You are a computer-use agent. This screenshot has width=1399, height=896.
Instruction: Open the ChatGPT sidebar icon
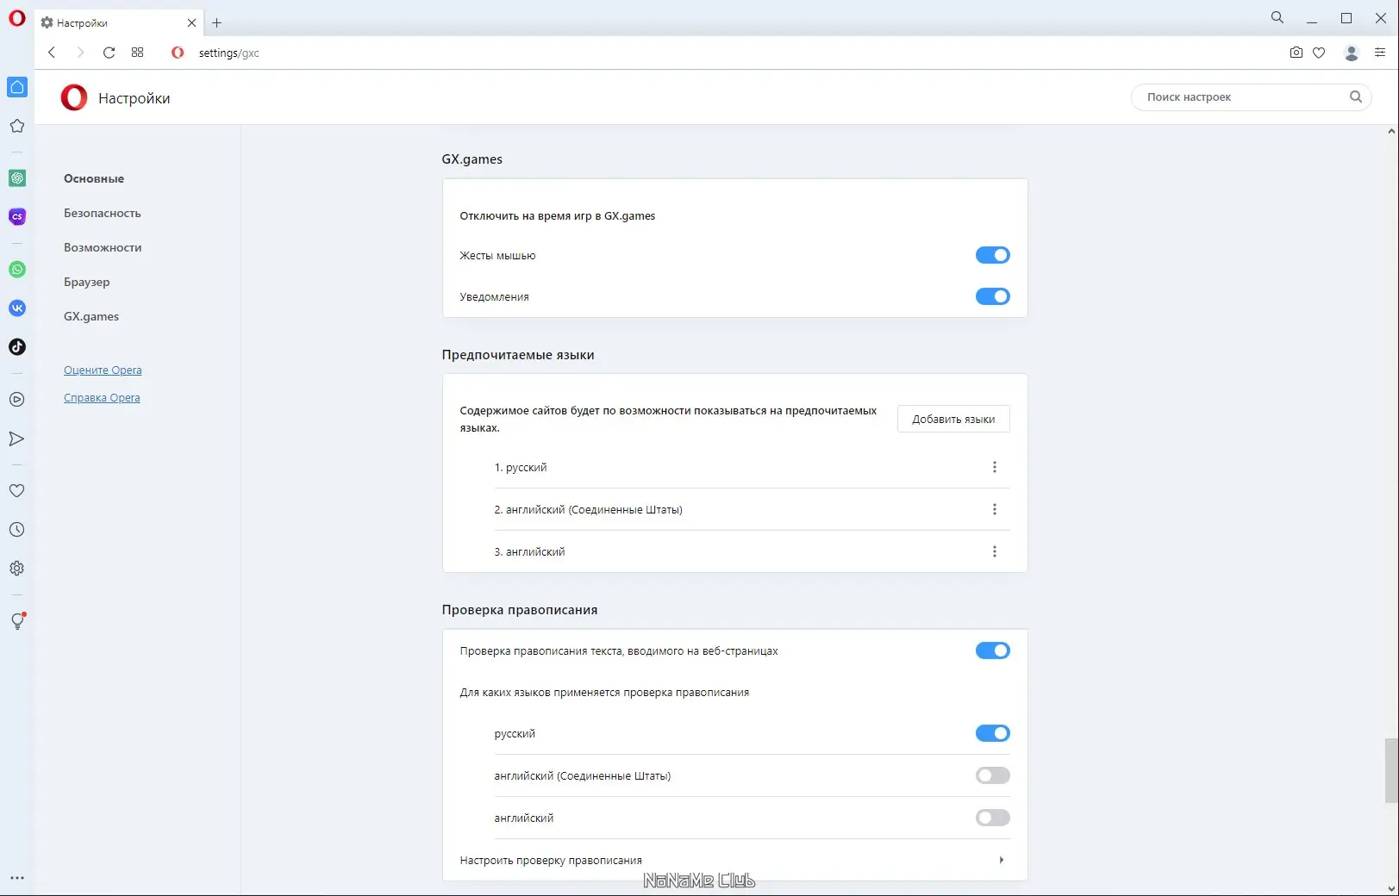point(17,178)
